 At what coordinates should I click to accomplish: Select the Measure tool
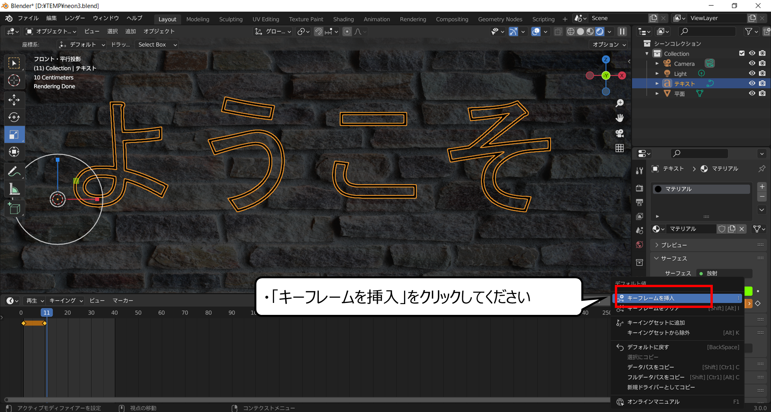click(x=14, y=189)
